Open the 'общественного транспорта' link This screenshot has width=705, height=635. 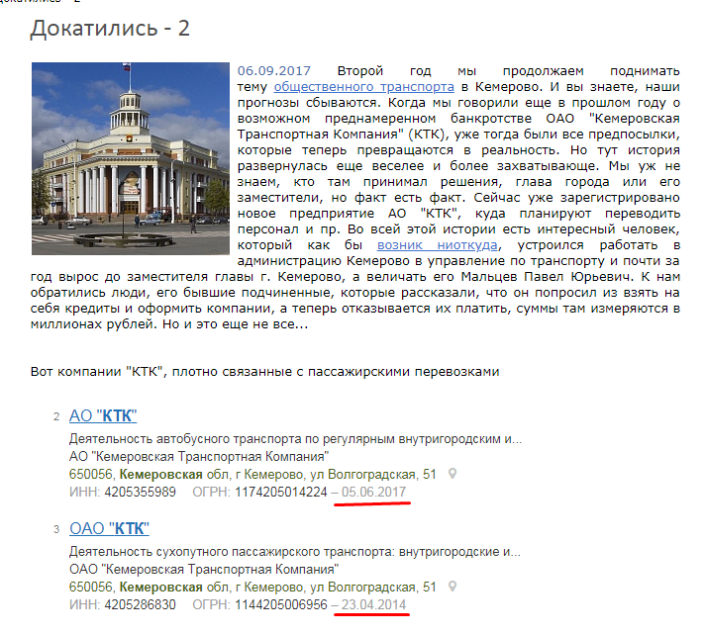tap(363, 87)
